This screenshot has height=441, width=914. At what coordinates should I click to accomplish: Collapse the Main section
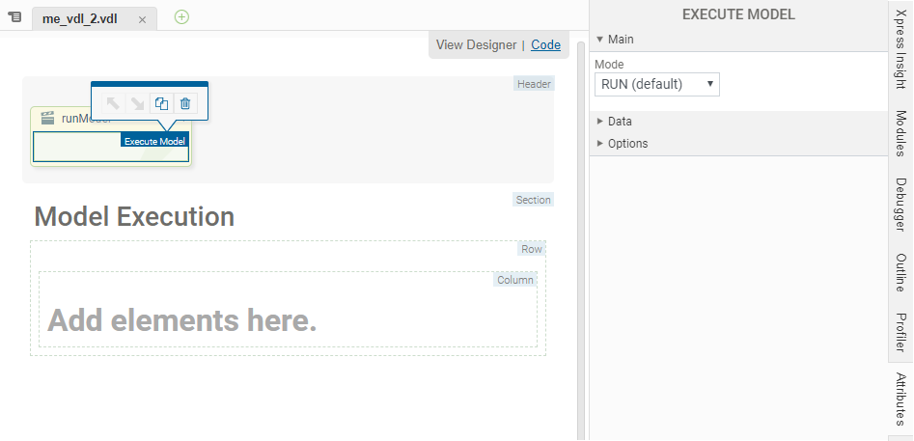point(620,40)
